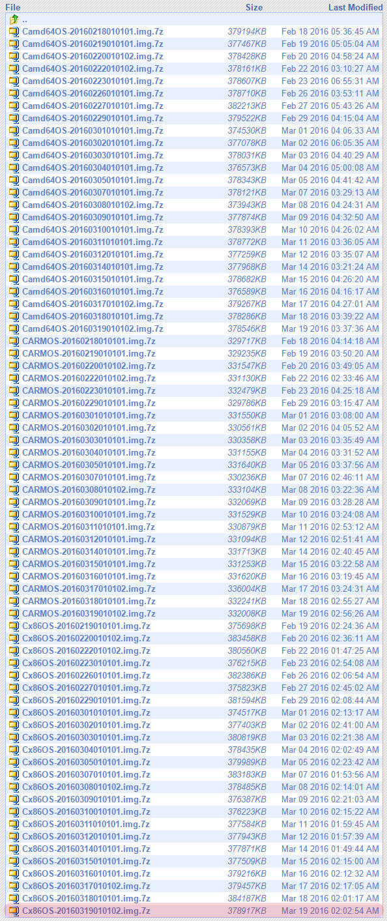Sort by Last Modified column header
Viewport: 387px width, 921px height.
pos(355,7)
